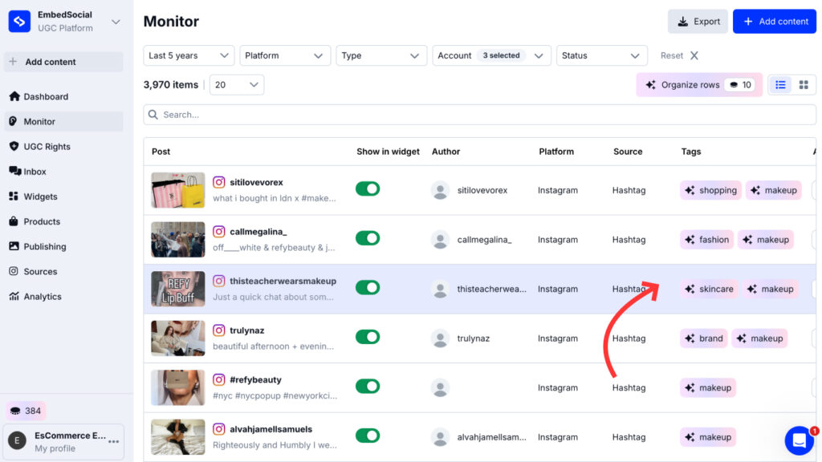Open the alvahjamellsamuels post thumbnail
822x462 pixels.
[178, 437]
